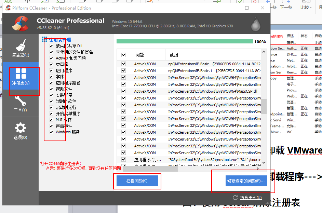The height and width of the screenshot is (213, 322).
Task: Toggle 开始菜单排序 checkbox
Action: [x=51, y=114]
